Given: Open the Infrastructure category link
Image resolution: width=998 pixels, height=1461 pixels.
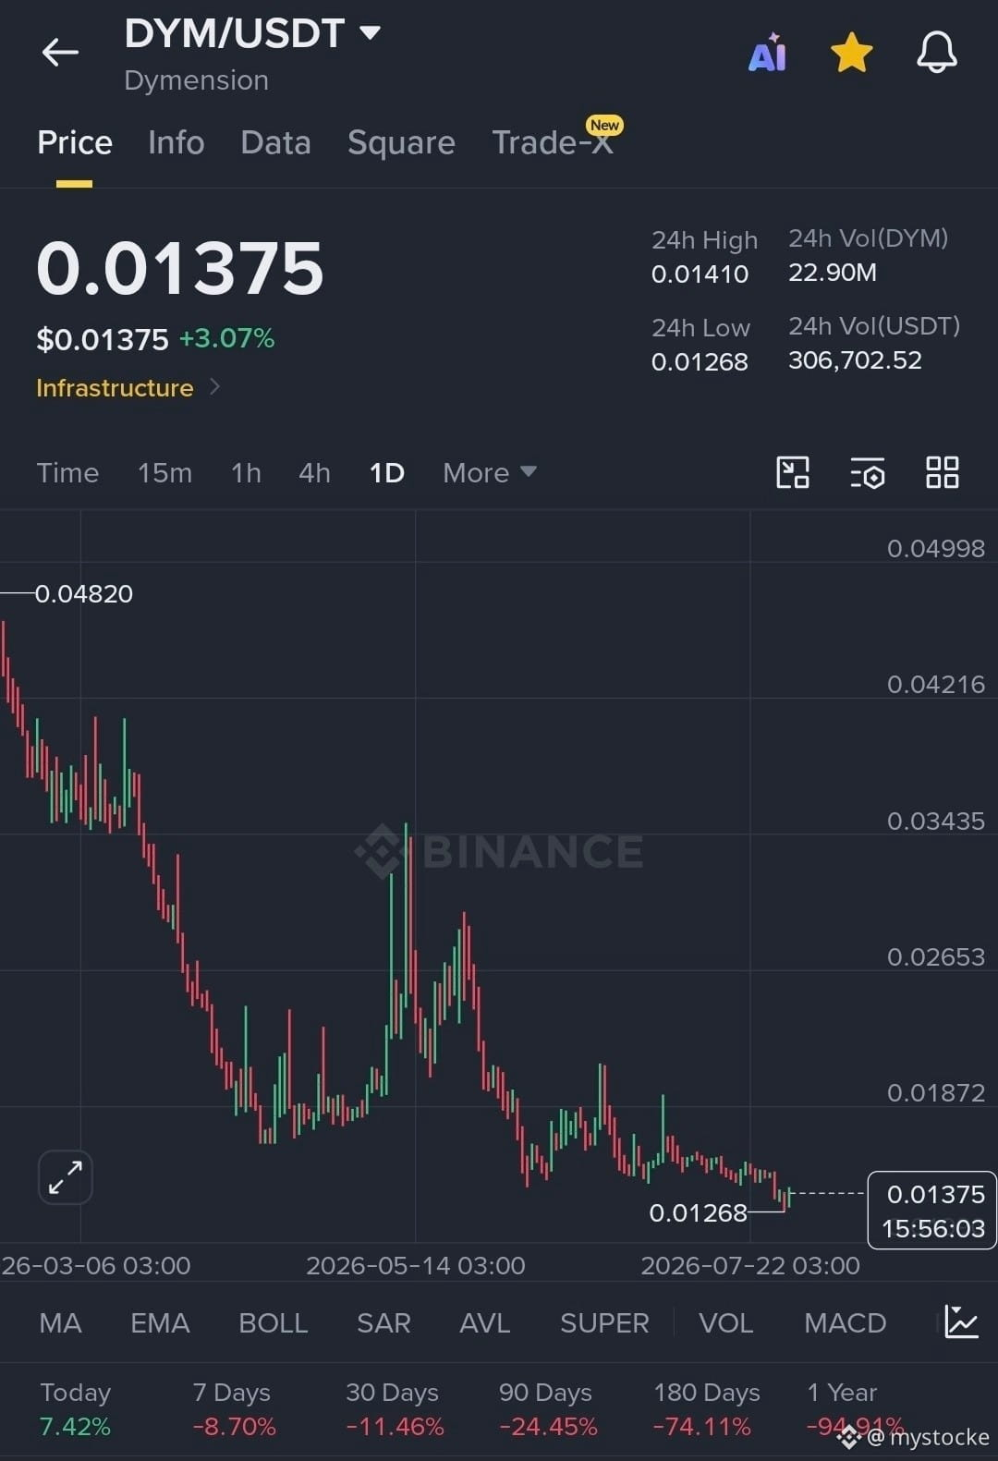Looking at the screenshot, I should 128,387.
